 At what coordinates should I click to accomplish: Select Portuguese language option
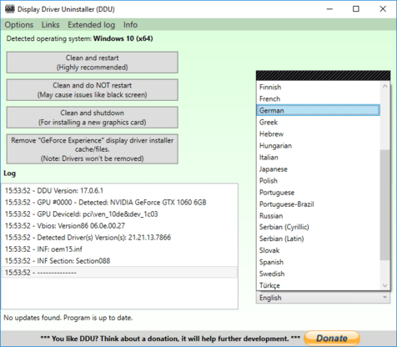tap(318, 192)
